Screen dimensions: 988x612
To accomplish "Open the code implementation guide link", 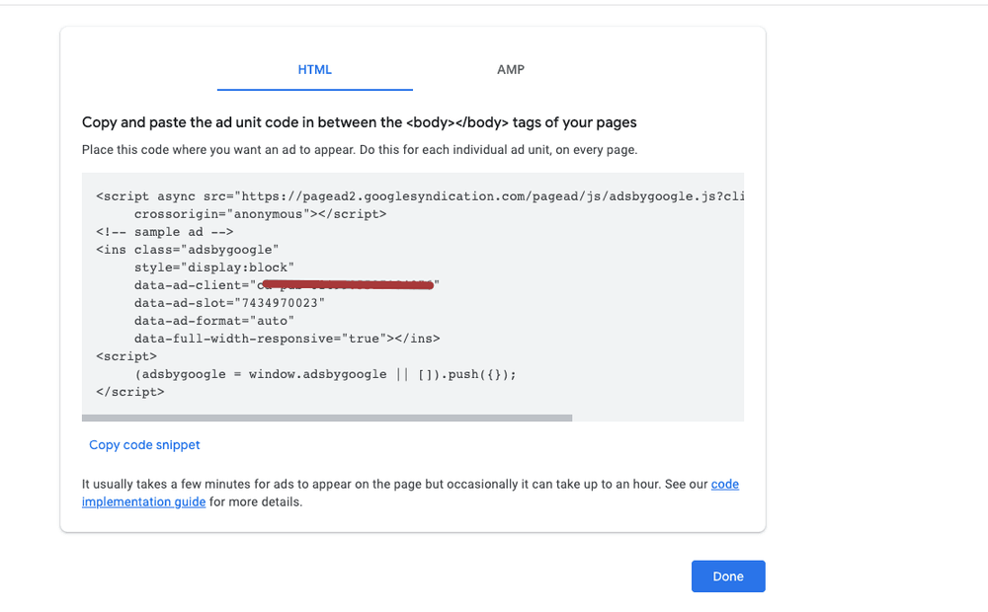I will (x=143, y=501).
